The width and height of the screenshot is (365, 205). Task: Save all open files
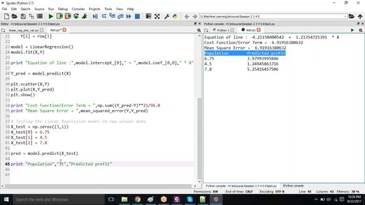(x=31, y=17)
